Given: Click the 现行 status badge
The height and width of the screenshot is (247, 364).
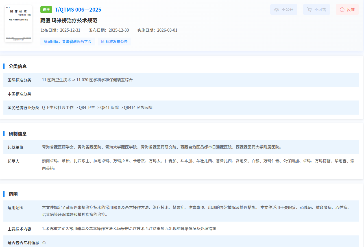Looking at the screenshot, I should pyautogui.click(x=46, y=10).
